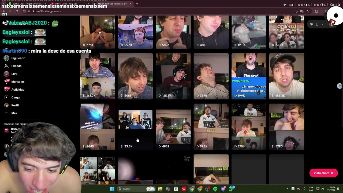Open the video with 57.2K views
Viewport: 343px width, 193px height.
[211, 127]
